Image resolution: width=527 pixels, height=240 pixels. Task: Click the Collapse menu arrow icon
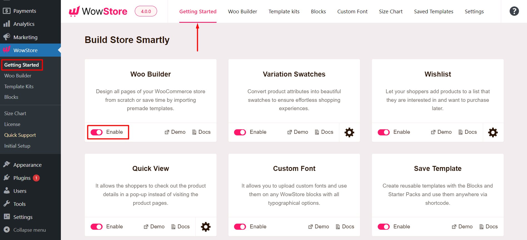(7, 230)
